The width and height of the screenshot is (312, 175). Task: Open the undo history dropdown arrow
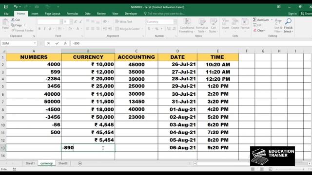coord(20,7)
